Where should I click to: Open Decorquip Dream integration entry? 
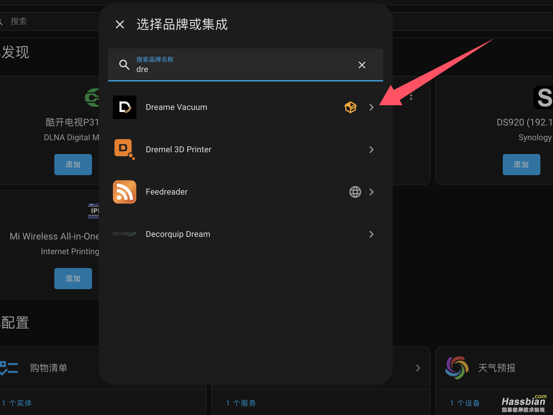click(x=245, y=234)
